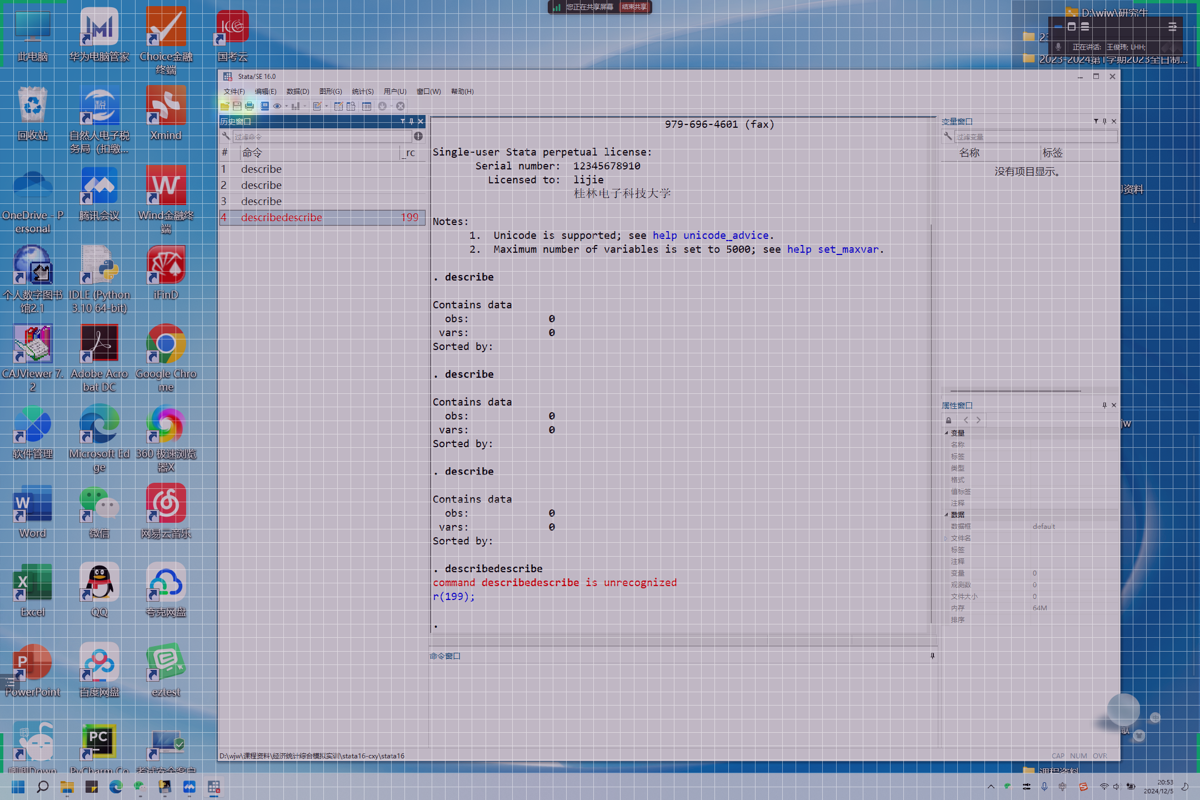The width and height of the screenshot is (1200, 800).
Task: Toggle the pin on the variables window
Action: tap(1104, 121)
